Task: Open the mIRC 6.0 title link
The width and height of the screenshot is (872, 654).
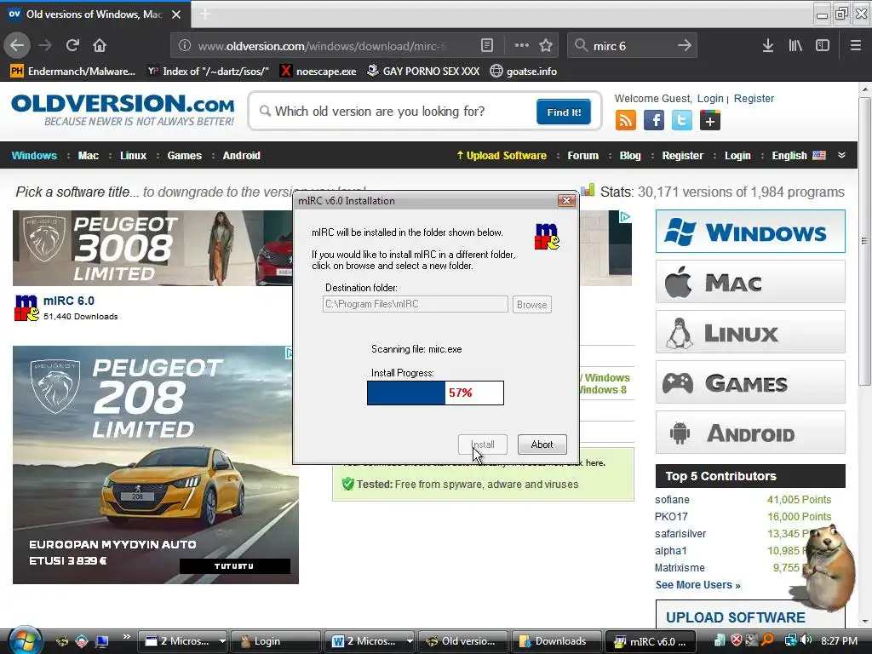Action: 69,301
